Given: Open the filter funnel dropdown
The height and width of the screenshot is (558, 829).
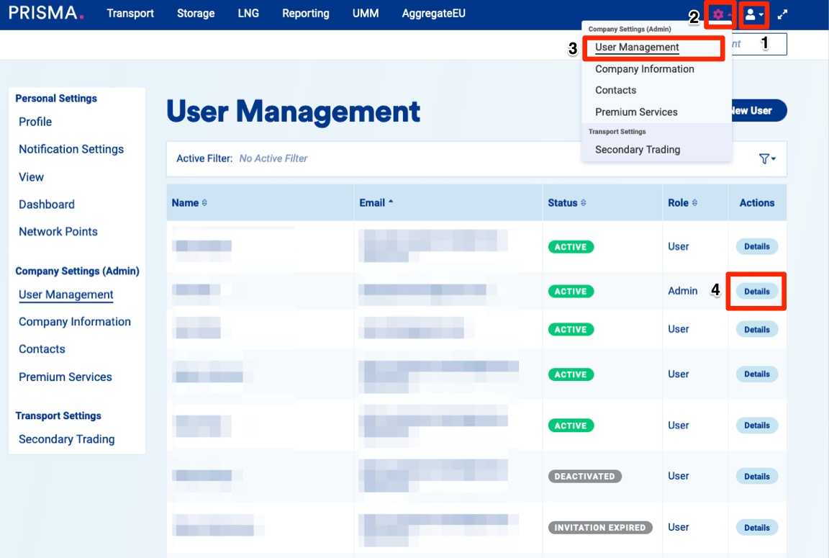Looking at the screenshot, I should coord(767,158).
